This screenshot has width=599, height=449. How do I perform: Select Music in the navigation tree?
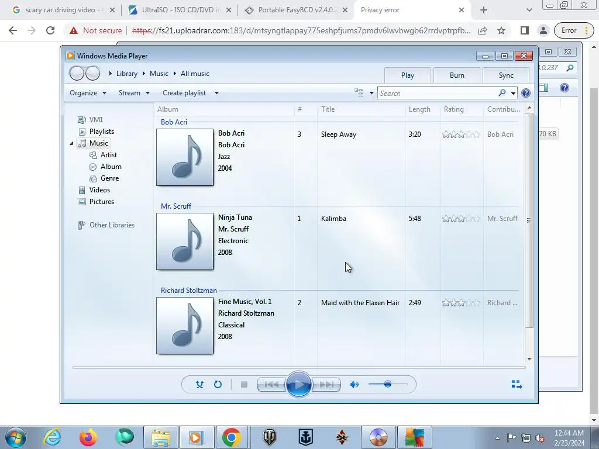(x=93, y=143)
